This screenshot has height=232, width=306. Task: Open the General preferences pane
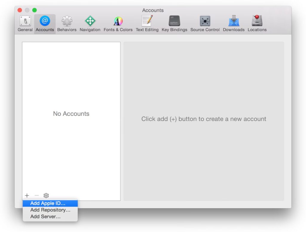click(x=25, y=24)
